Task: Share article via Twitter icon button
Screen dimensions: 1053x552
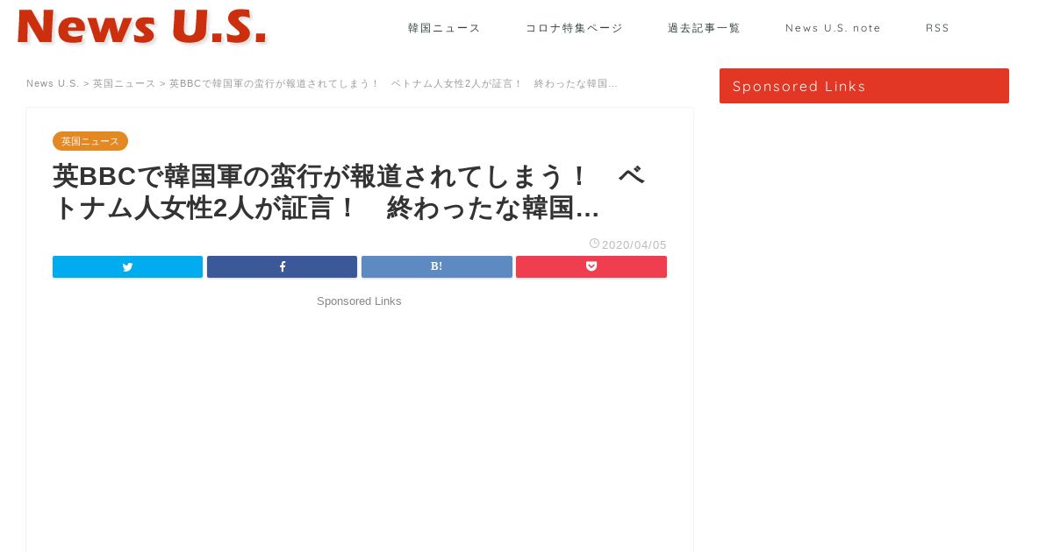Action: click(x=127, y=267)
